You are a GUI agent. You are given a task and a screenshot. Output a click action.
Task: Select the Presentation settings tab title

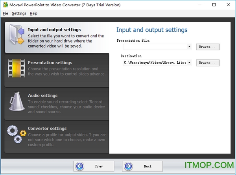coord(50,63)
